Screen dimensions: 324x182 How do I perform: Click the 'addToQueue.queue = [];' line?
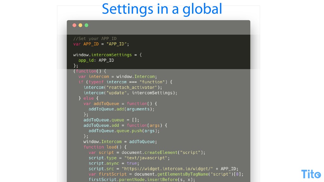[x=111, y=120]
